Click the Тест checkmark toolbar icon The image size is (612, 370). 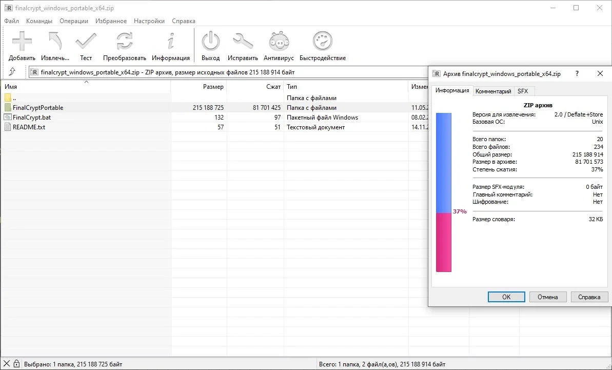point(86,42)
